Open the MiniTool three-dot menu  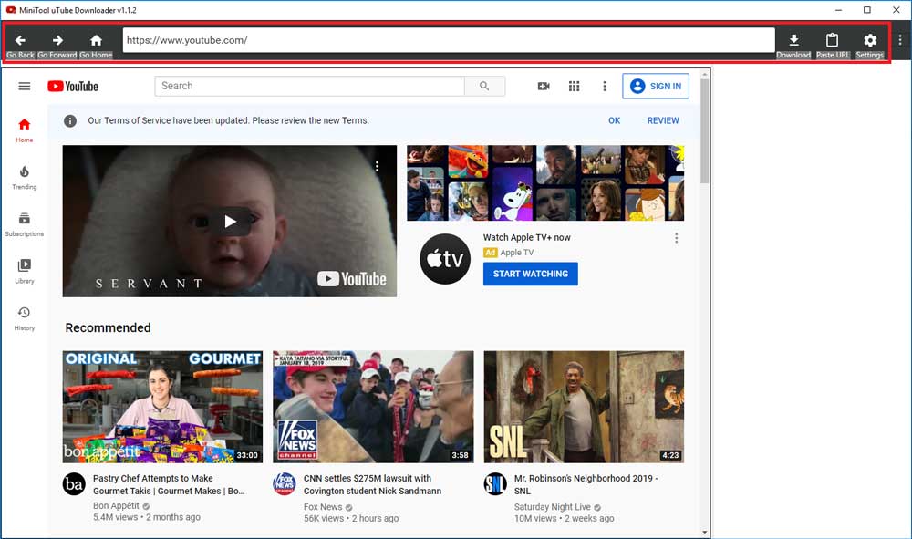[900, 39]
